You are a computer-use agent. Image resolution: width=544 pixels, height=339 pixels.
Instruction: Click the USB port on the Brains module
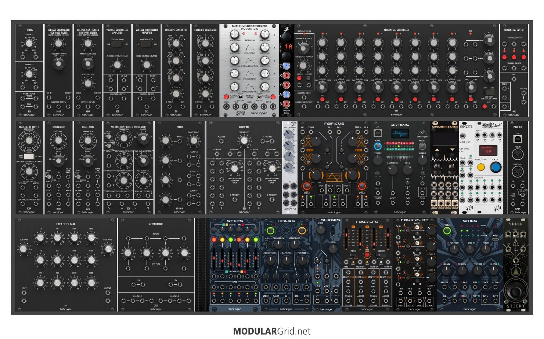coord(378,132)
